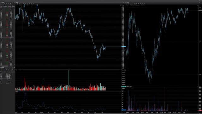Click the pane menu icon at left price pane's corner
This screenshot has width=202, height=114.
[x=121, y=5]
